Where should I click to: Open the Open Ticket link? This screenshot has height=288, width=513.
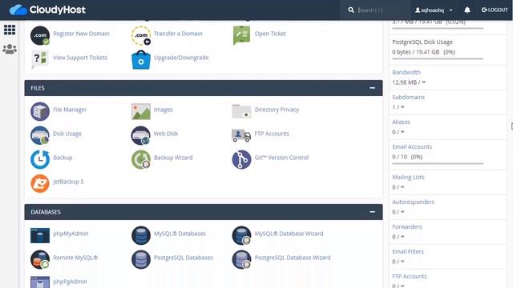tap(270, 34)
